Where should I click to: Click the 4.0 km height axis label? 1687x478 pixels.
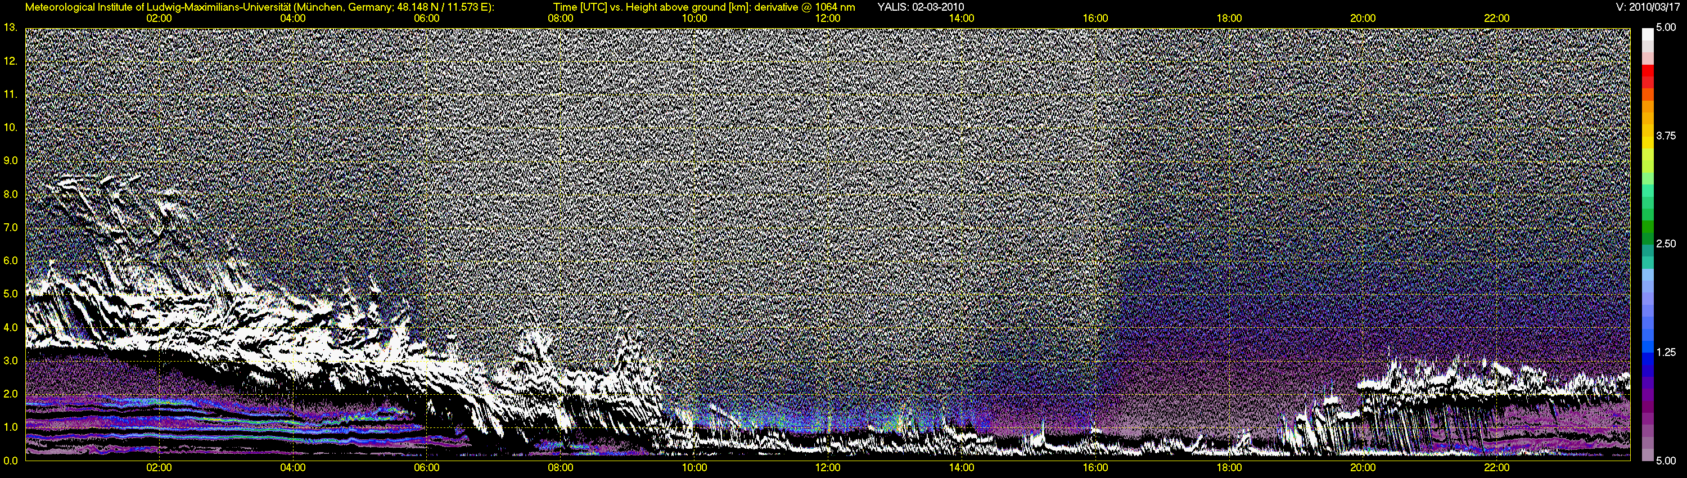(11, 327)
